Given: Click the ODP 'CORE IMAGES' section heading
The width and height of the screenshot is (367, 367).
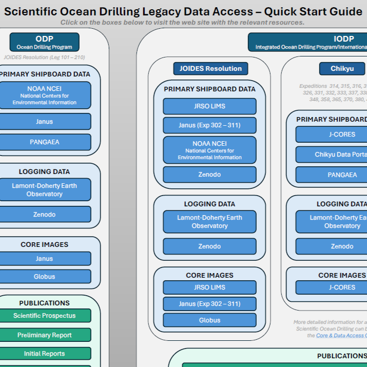Looking at the screenshot, I should tap(45, 245).
